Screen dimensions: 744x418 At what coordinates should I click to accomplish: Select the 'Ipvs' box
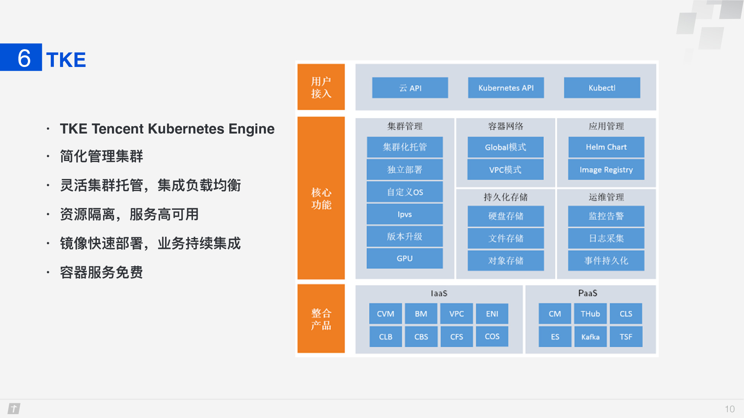[x=405, y=214]
